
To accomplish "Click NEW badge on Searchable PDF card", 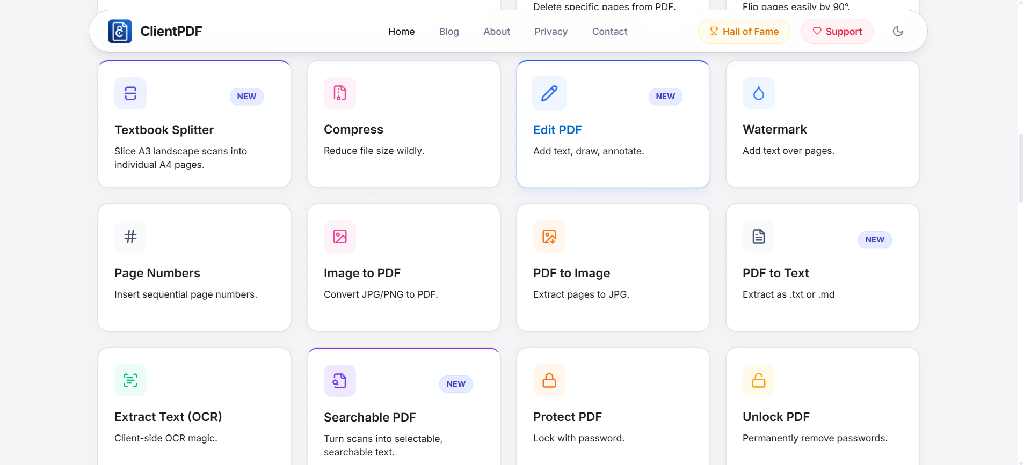I will pos(456,384).
